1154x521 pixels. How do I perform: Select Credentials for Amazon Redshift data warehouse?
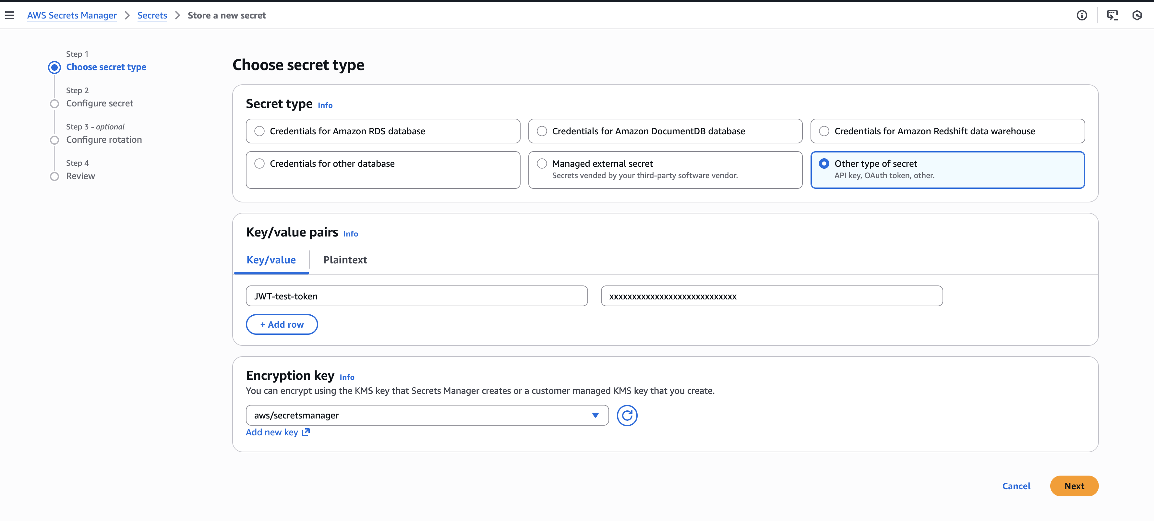(x=824, y=131)
